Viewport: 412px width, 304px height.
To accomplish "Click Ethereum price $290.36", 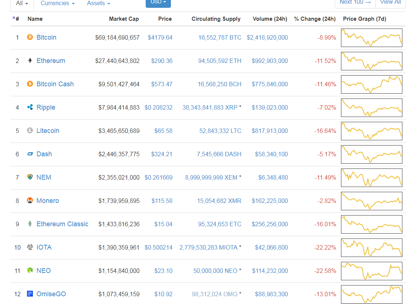I will click(x=162, y=61).
